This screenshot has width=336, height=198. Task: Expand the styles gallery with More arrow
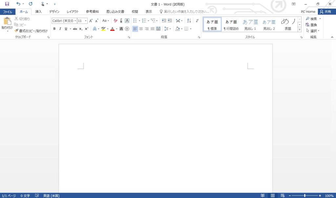pyautogui.click(x=300, y=30)
